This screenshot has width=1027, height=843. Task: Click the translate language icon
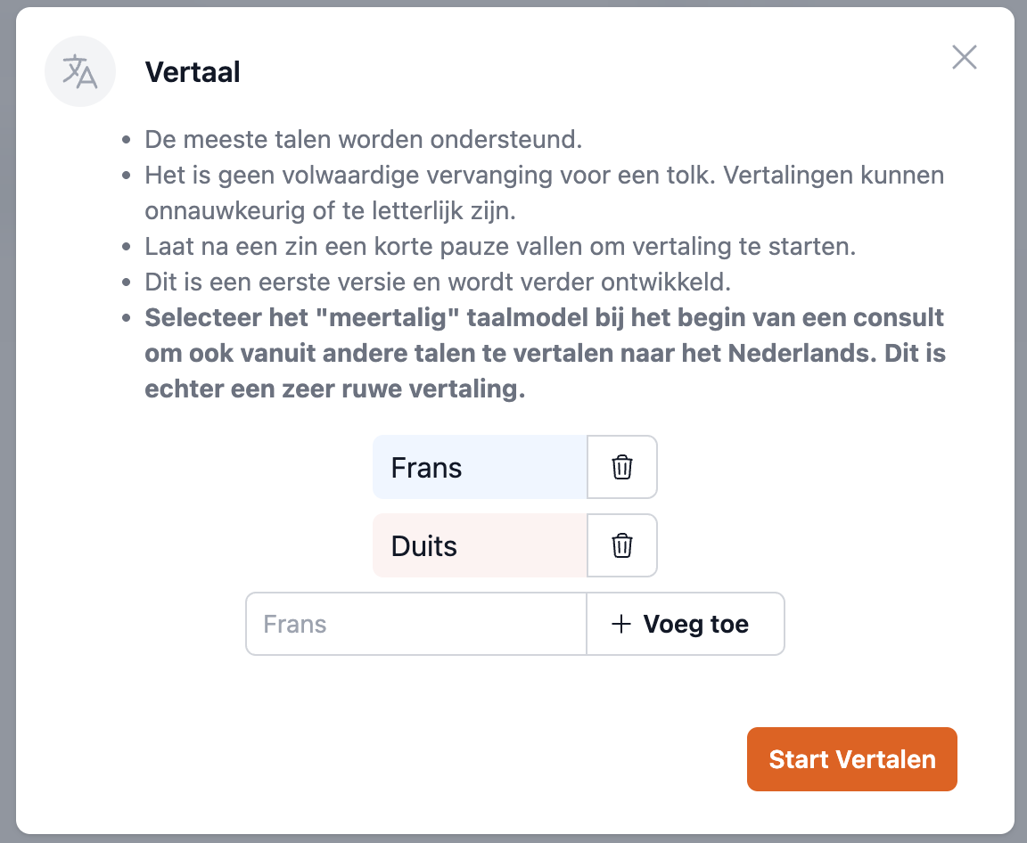80,71
